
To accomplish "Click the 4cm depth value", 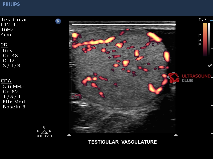I will (6, 35).
